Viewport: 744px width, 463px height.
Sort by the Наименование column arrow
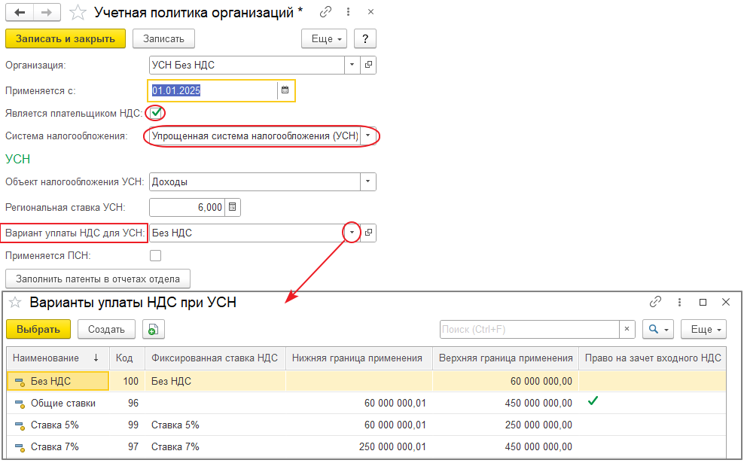pyautogui.click(x=96, y=358)
